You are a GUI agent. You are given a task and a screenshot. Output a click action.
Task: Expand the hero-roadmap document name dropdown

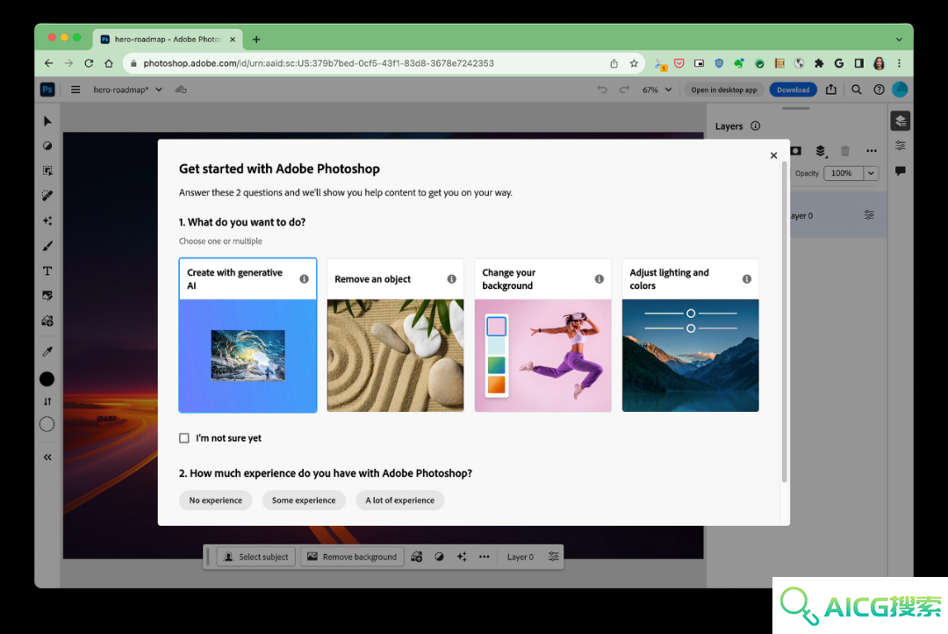pyautogui.click(x=158, y=90)
